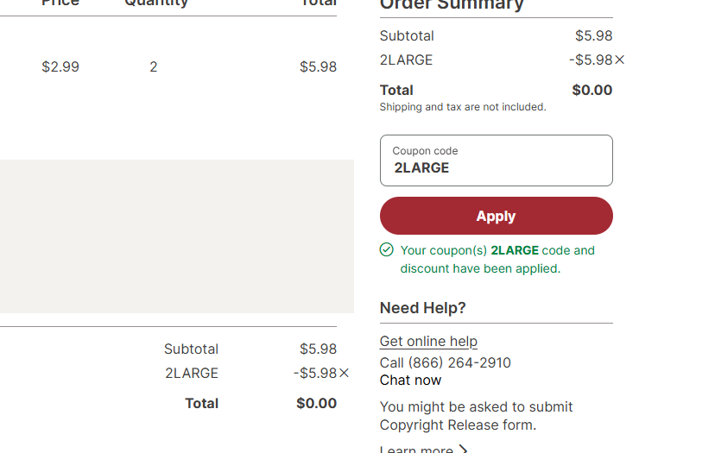
Task: Open the Learn more link text
Action: [416, 450]
